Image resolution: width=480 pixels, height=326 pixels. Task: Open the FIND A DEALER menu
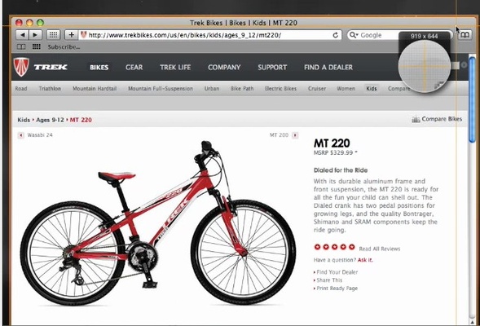pos(328,68)
